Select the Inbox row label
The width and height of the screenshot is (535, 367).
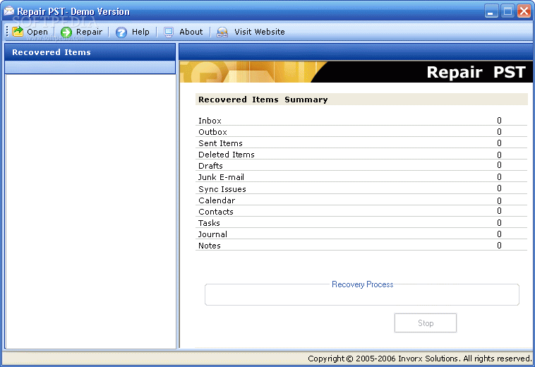coord(210,121)
